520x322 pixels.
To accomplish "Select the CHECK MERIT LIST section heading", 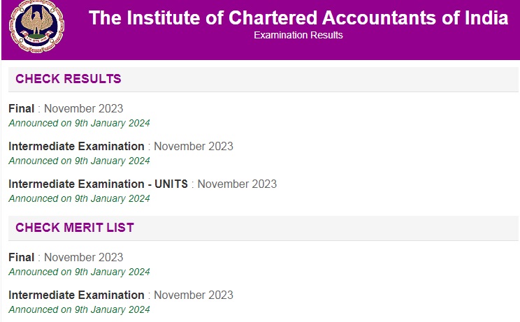I will [75, 228].
